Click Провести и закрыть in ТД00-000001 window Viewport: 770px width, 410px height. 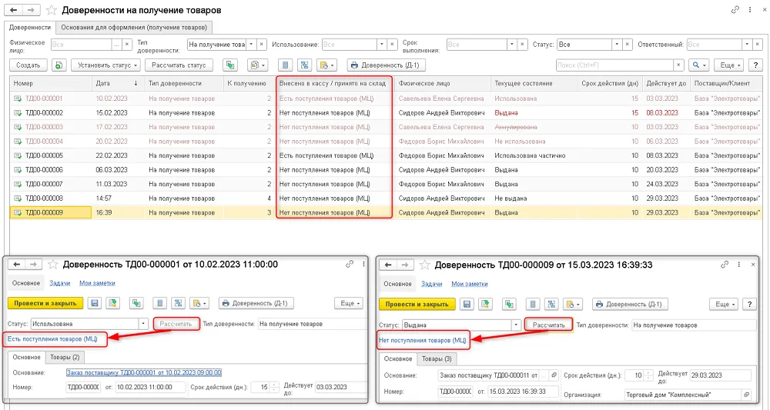click(x=45, y=304)
